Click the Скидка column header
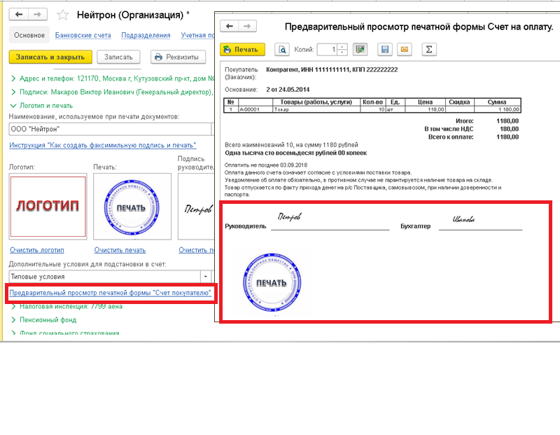Viewport: 560px width, 435px height. [459, 102]
